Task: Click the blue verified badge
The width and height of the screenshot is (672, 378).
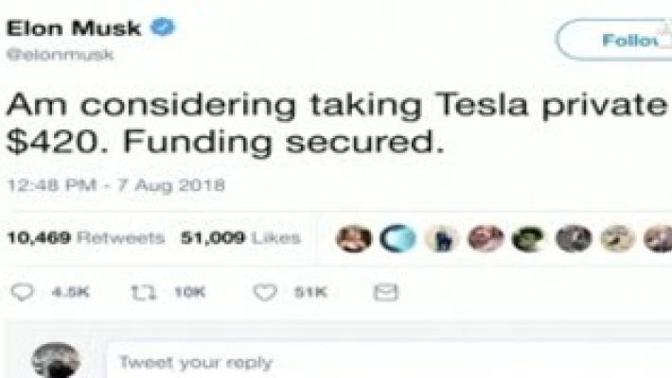Action: 164,28
